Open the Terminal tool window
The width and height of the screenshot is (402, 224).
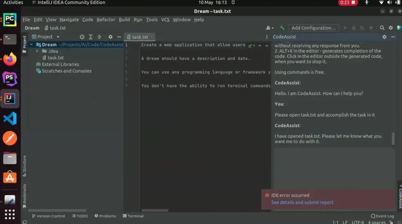click(133, 216)
